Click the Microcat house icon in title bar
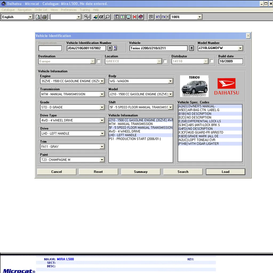 [x=3, y=3]
